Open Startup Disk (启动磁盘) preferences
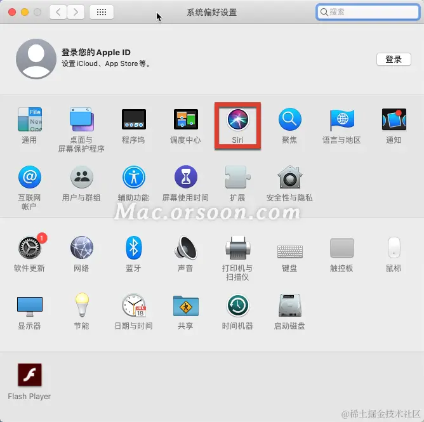This screenshot has width=424, height=422. pyautogui.click(x=289, y=305)
